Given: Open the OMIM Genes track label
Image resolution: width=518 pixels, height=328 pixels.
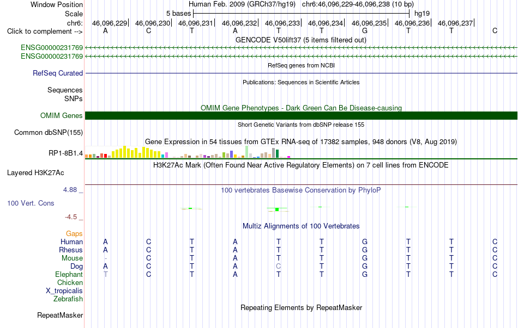Looking at the screenshot, I should (61, 115).
